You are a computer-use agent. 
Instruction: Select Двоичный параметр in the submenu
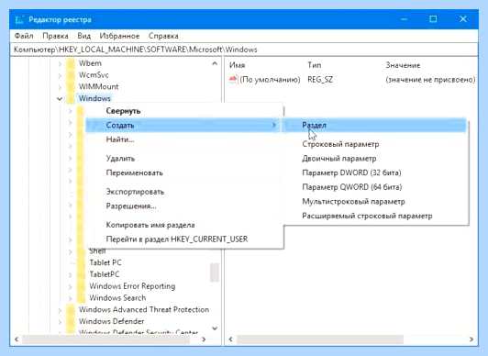(x=374, y=159)
